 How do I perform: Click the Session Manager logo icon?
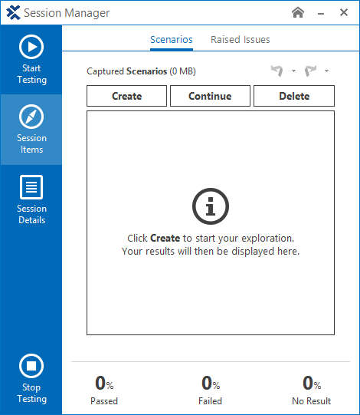(x=13, y=13)
